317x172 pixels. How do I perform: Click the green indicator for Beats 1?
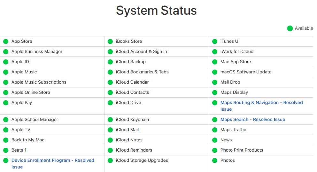click(6, 150)
